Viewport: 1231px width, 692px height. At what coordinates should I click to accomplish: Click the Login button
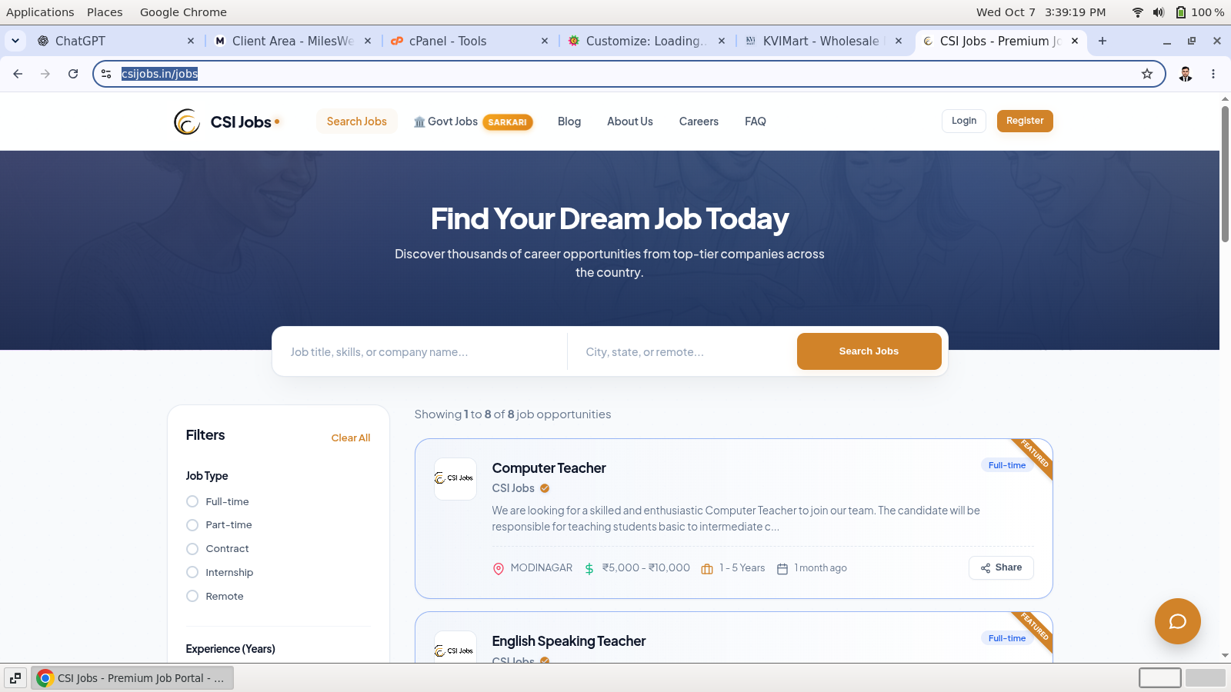tap(964, 121)
